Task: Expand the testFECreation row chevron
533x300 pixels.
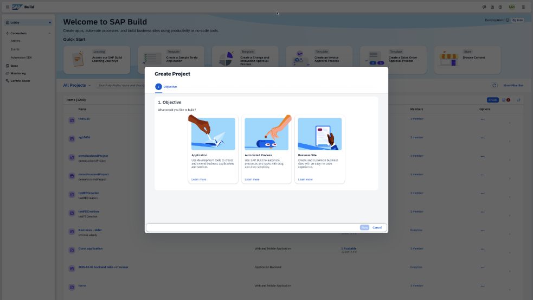Action: [x=510, y=216]
